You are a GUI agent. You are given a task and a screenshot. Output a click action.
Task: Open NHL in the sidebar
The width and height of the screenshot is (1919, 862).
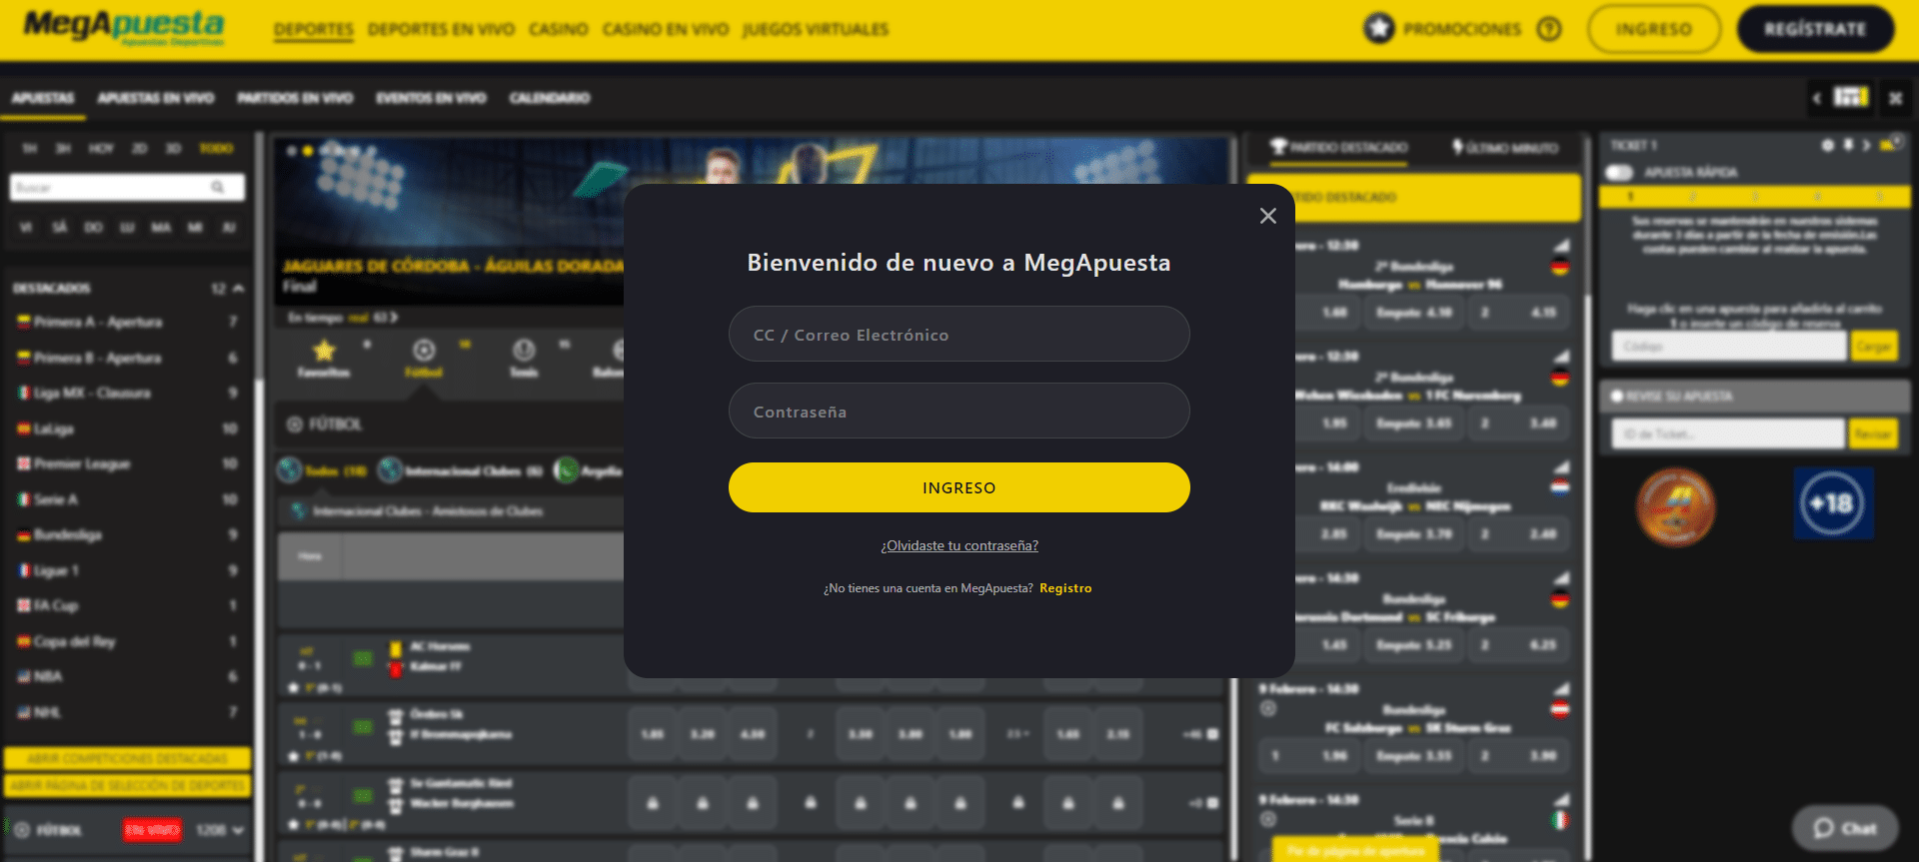[127, 712]
